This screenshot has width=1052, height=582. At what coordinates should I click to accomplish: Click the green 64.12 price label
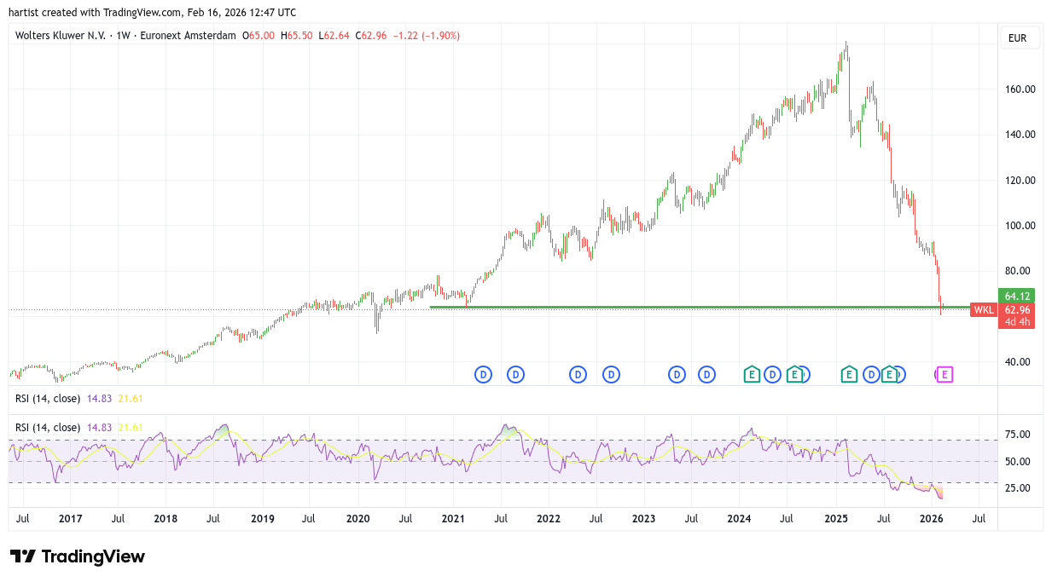pos(1016,297)
